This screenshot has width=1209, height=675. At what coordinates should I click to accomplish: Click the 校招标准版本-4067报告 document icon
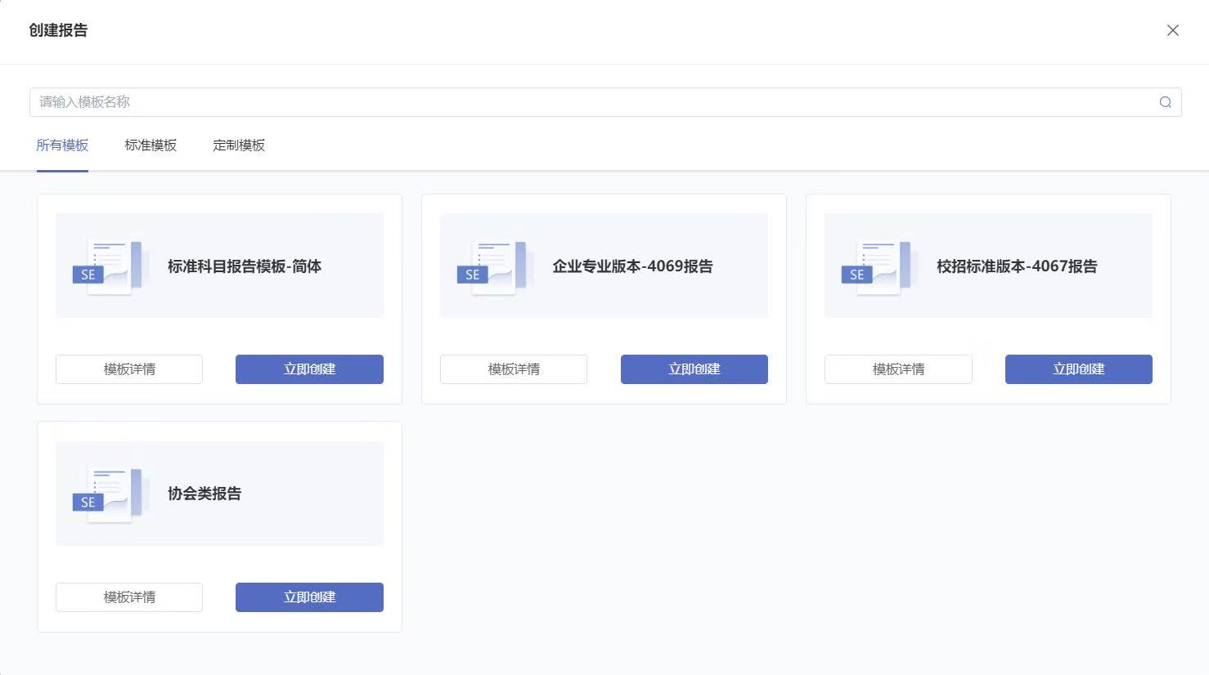point(876,266)
